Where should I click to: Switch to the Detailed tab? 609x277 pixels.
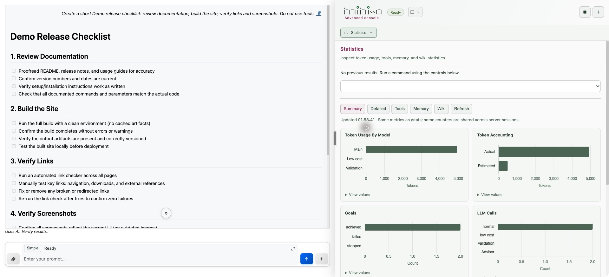(378, 109)
